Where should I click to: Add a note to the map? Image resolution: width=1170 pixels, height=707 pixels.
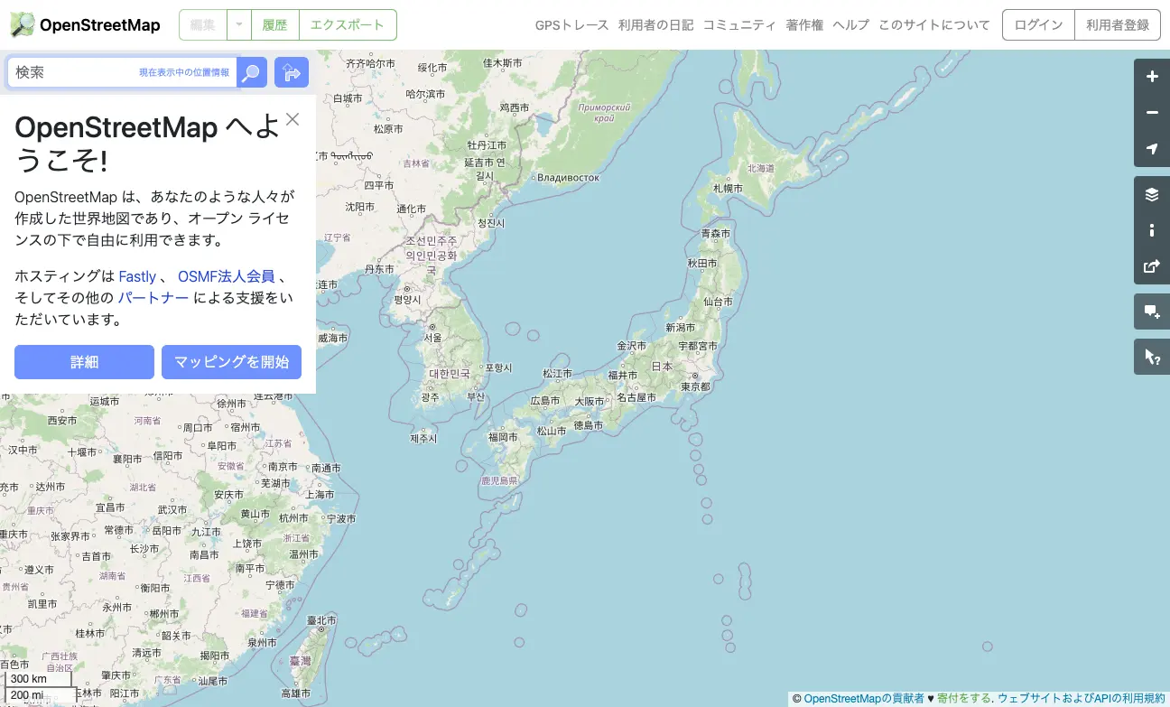(x=1151, y=312)
